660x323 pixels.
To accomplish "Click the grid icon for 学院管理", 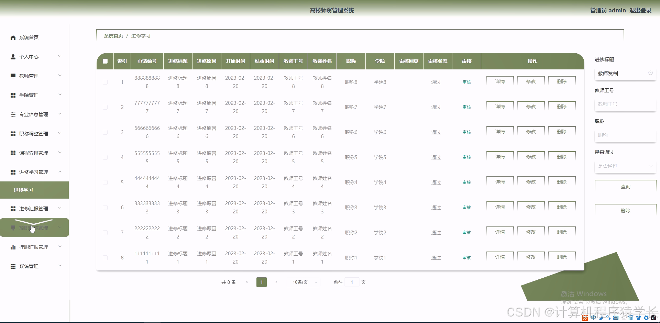I will coord(13,95).
